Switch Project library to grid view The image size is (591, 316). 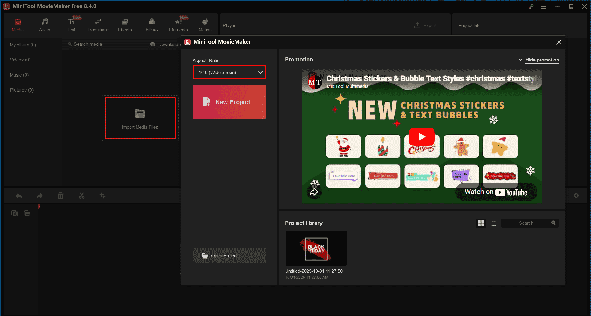481,223
